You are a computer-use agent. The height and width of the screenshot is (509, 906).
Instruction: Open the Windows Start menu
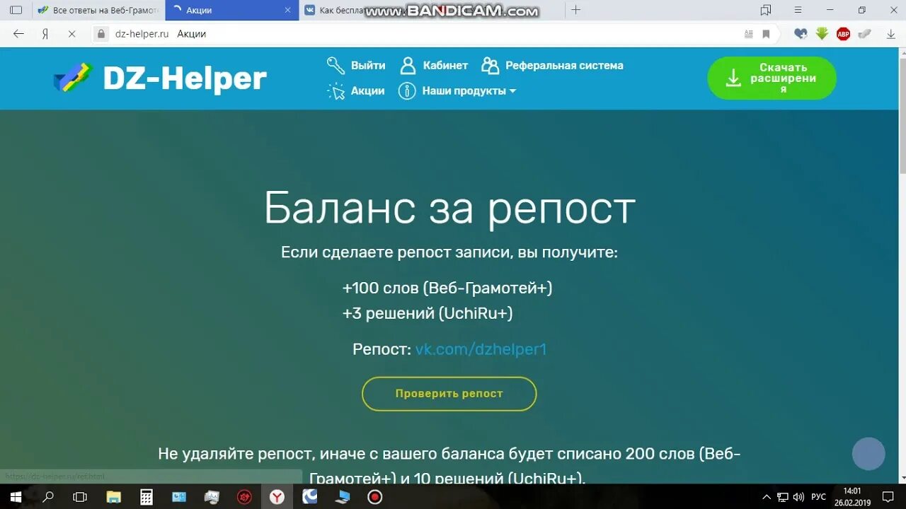pos(16,497)
